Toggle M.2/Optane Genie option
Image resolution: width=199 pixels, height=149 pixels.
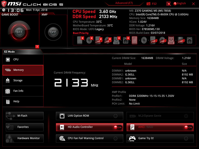(x=160, y=116)
